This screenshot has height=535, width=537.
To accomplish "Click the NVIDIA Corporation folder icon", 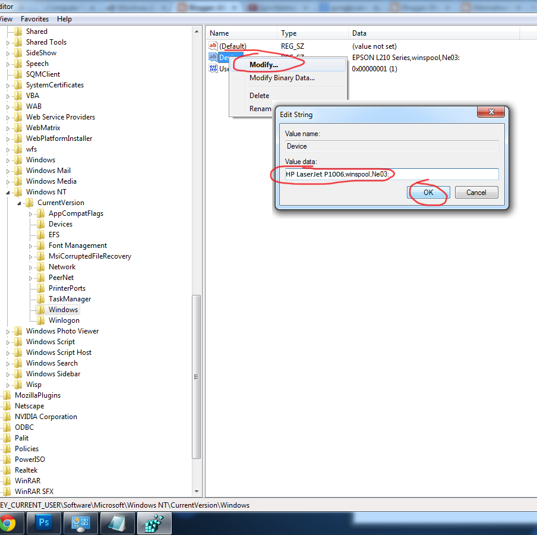I will (7, 417).
